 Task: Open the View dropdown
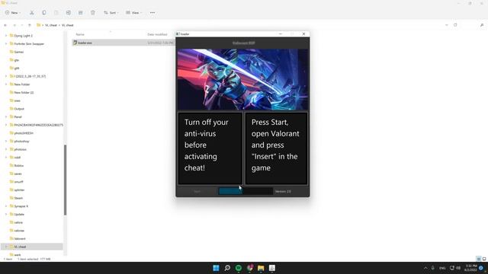(x=134, y=13)
